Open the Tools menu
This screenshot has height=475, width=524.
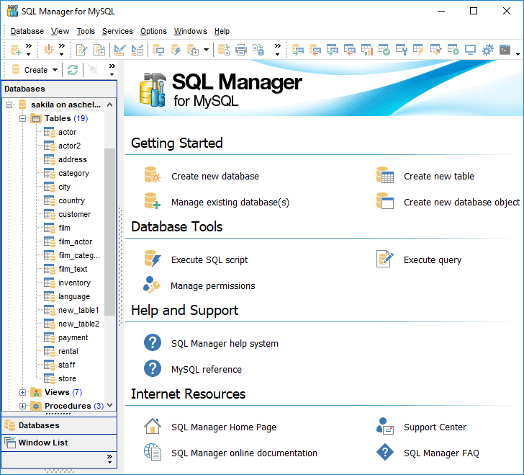click(x=86, y=31)
